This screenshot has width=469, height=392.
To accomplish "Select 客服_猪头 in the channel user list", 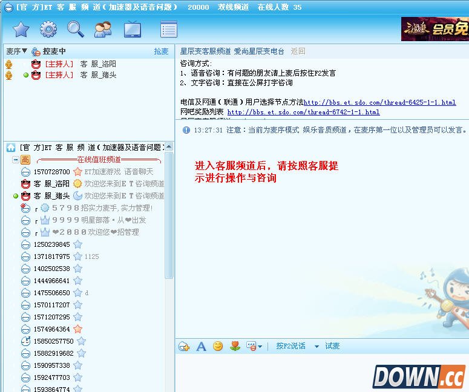I will tap(51, 196).
